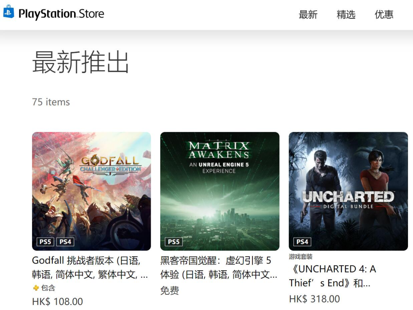Image resolution: width=413 pixels, height=310 pixels.
Task: Click the PS4 badge on Godfall cover
Action: pyautogui.click(x=65, y=242)
